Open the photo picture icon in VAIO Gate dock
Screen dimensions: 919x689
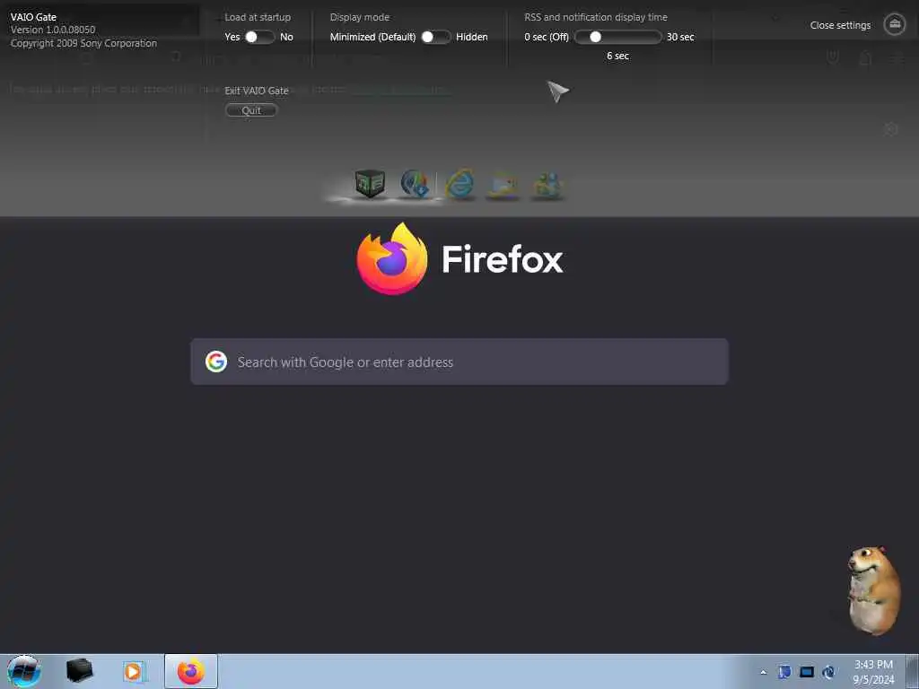tap(503, 185)
